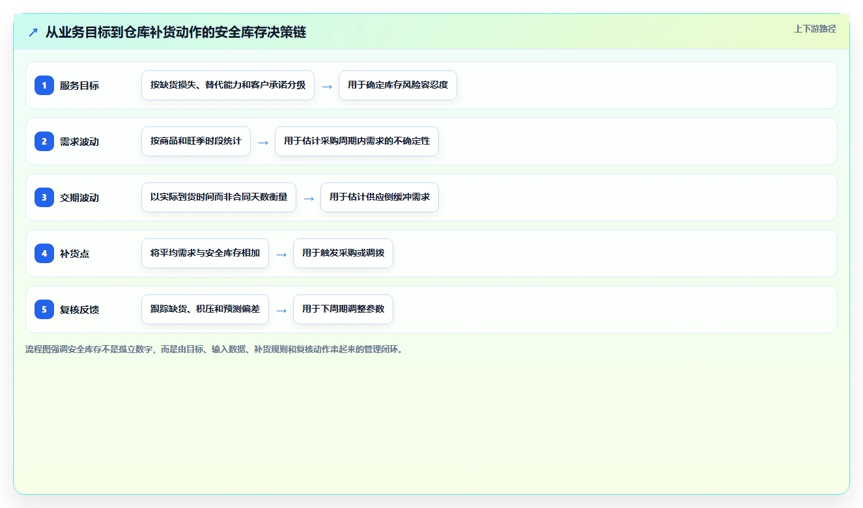Click the 用于确定库存风险容忍度 box

click(x=398, y=85)
